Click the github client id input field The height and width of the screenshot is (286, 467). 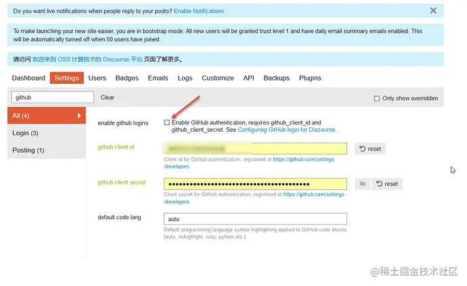click(255, 149)
